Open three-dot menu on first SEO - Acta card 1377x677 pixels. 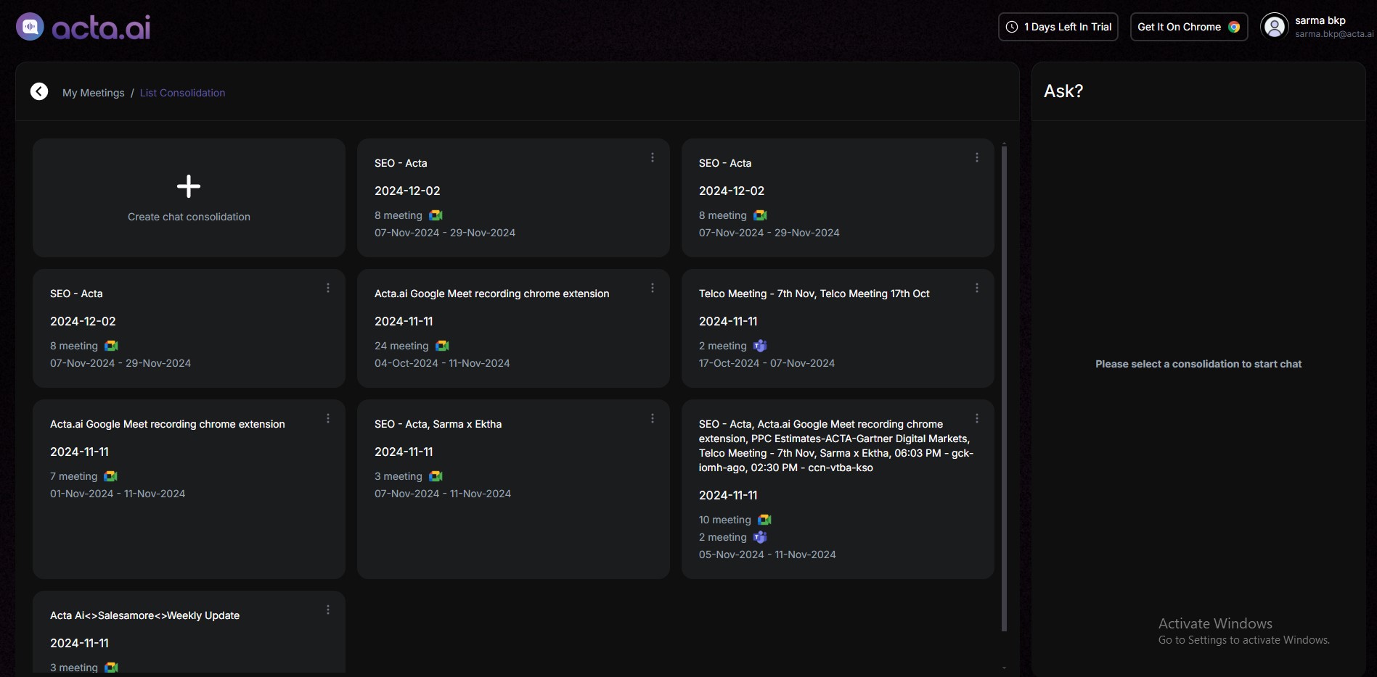pos(653,157)
